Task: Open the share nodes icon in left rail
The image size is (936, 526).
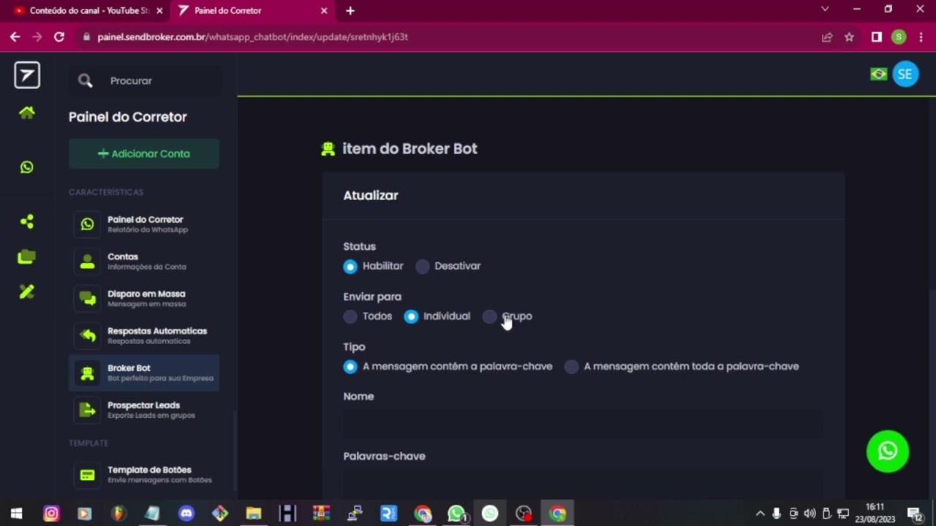Action: 27,221
